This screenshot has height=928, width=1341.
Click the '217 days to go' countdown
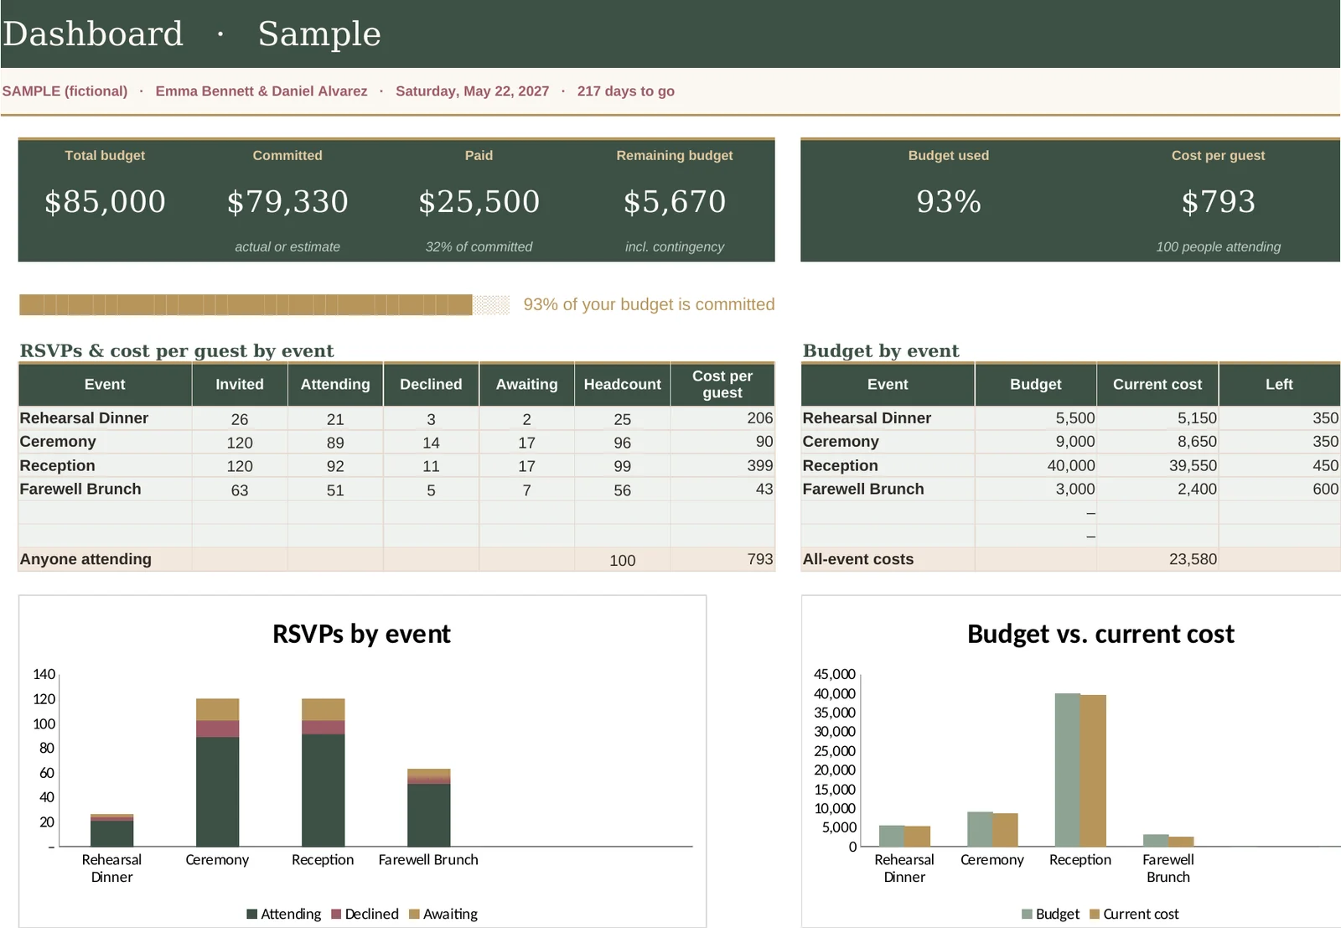coord(625,91)
